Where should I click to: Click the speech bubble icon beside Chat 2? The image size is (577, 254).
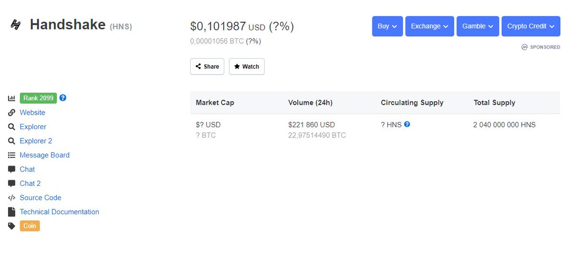click(12, 183)
